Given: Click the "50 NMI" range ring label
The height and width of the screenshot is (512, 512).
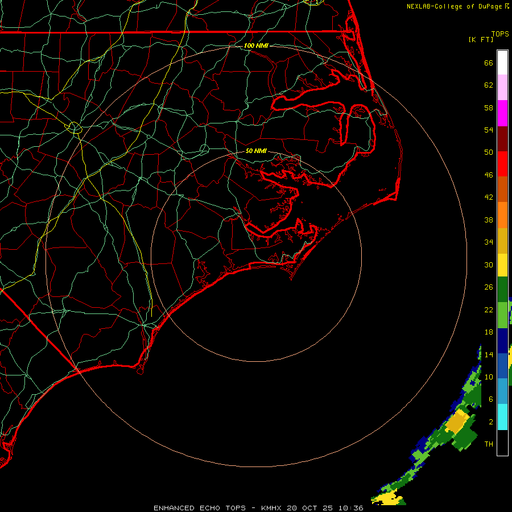Looking at the screenshot, I should point(256,151).
